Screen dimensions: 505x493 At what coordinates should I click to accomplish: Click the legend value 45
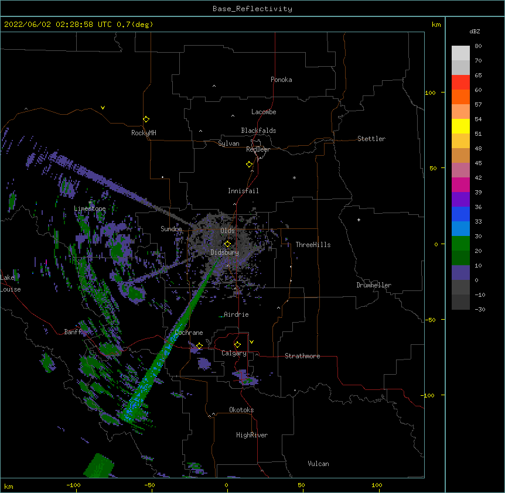(478, 163)
